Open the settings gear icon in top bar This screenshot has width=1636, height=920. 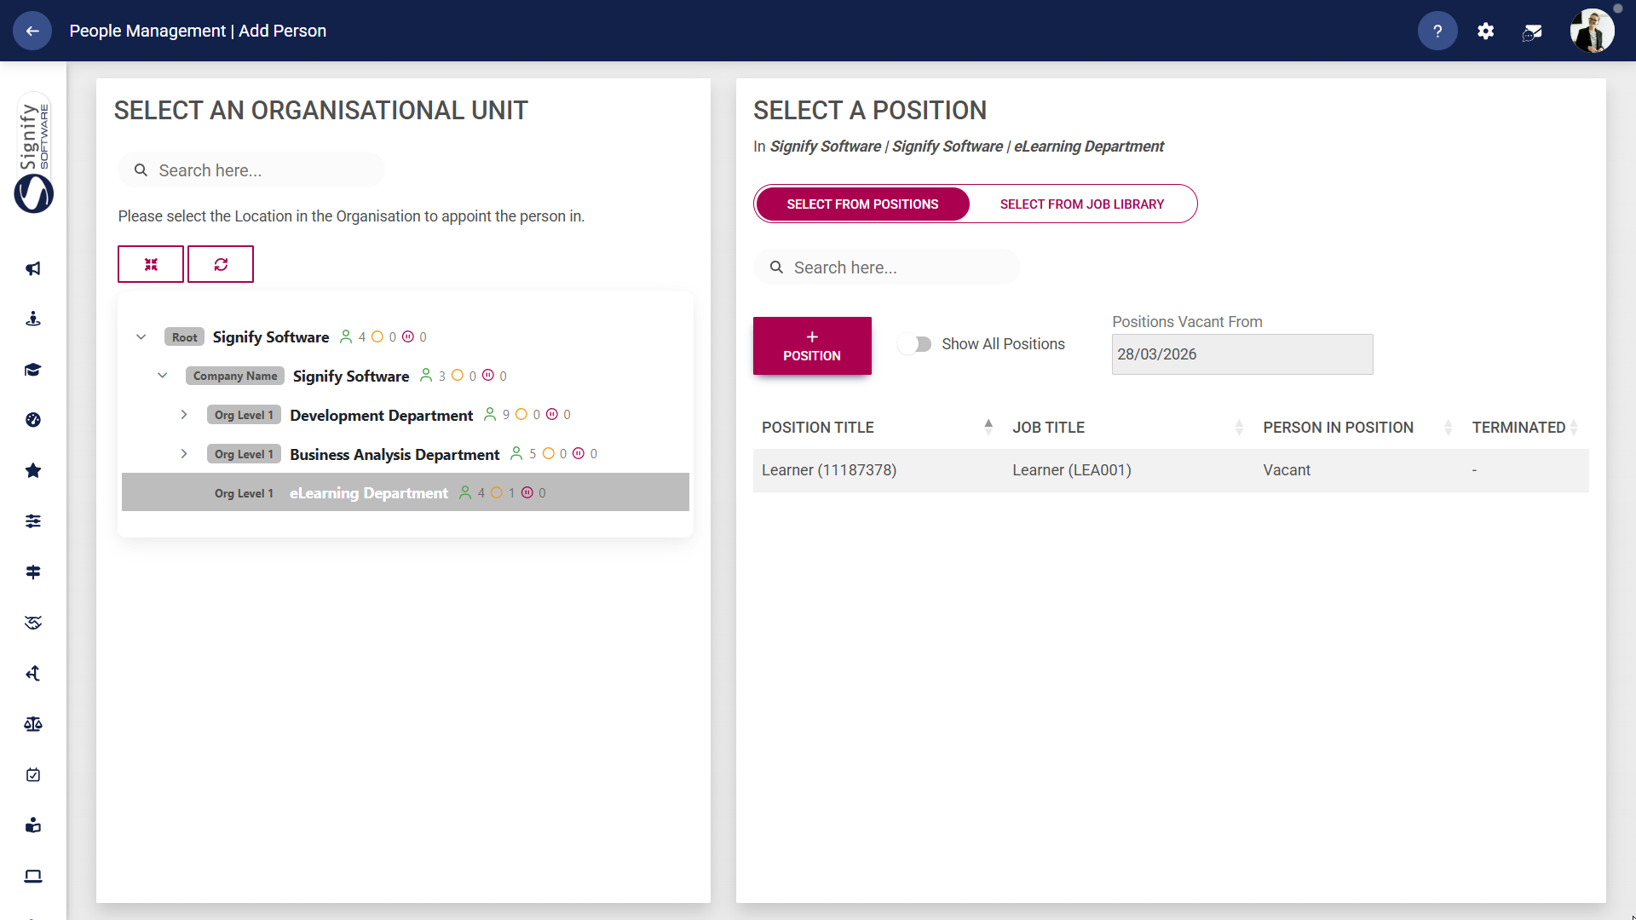click(1485, 31)
